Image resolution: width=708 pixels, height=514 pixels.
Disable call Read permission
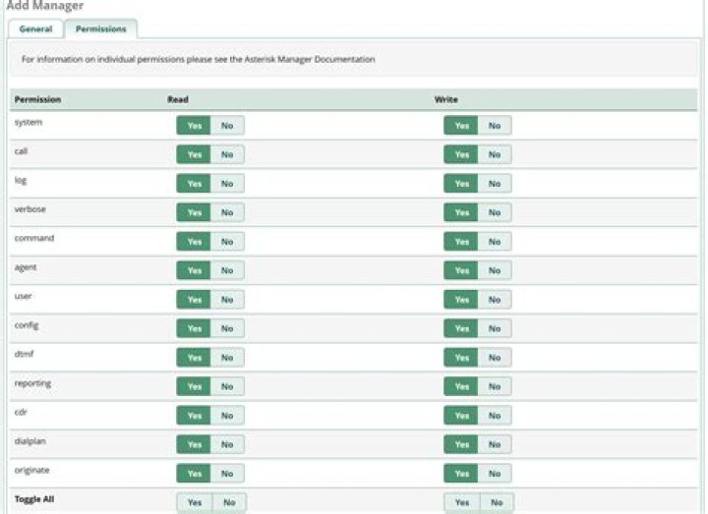[x=227, y=154]
